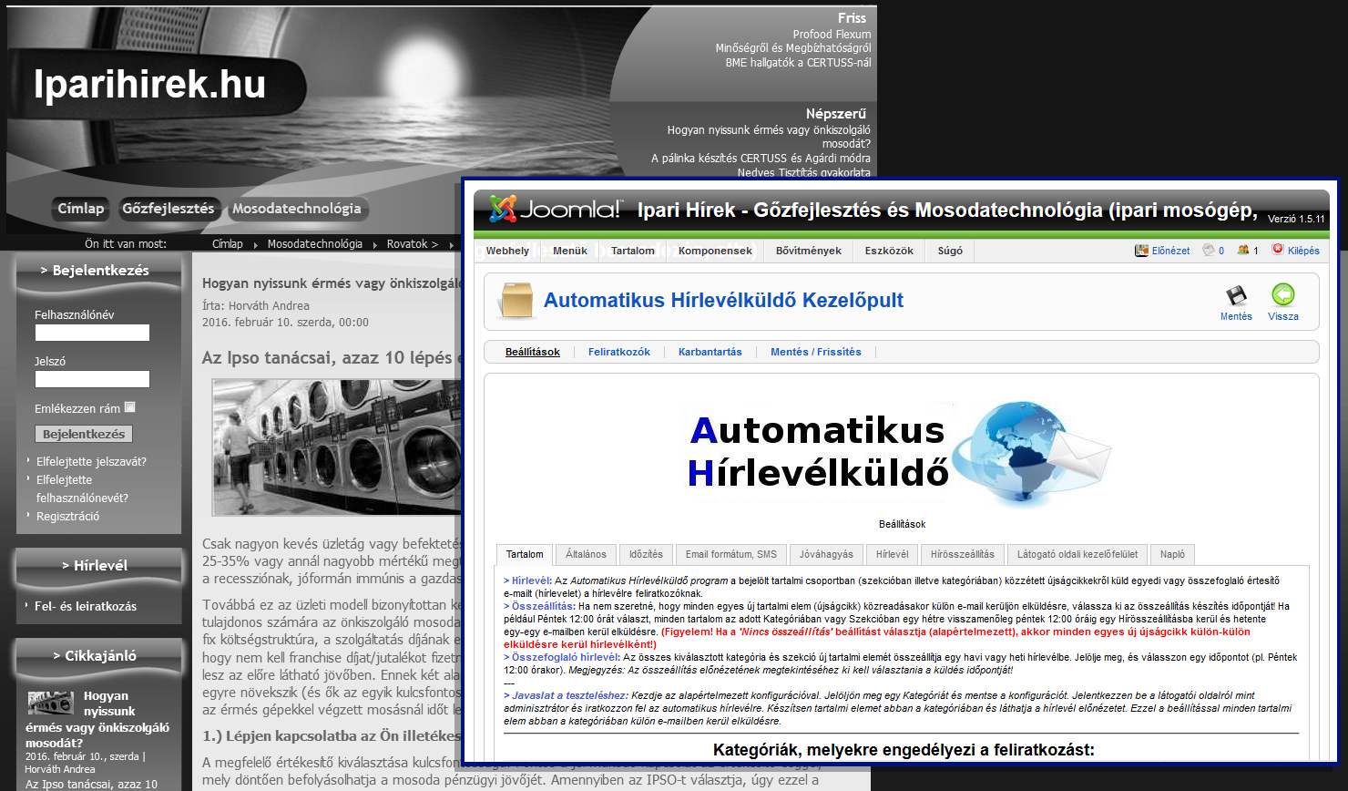Image resolution: width=1348 pixels, height=791 pixels.
Task: Switch to the Időzítés tab
Action: (646, 554)
